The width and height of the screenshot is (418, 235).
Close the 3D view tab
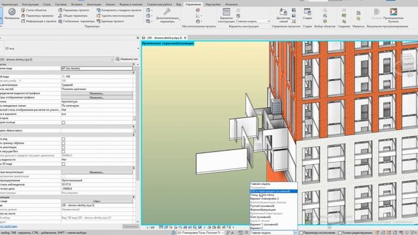coord(185,38)
